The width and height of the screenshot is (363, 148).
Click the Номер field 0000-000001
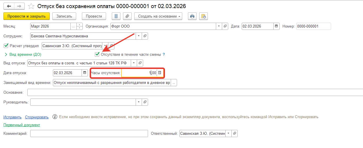pyautogui.click(x=314, y=26)
